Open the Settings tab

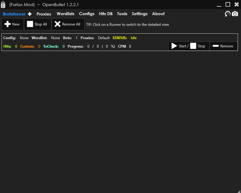click(139, 14)
